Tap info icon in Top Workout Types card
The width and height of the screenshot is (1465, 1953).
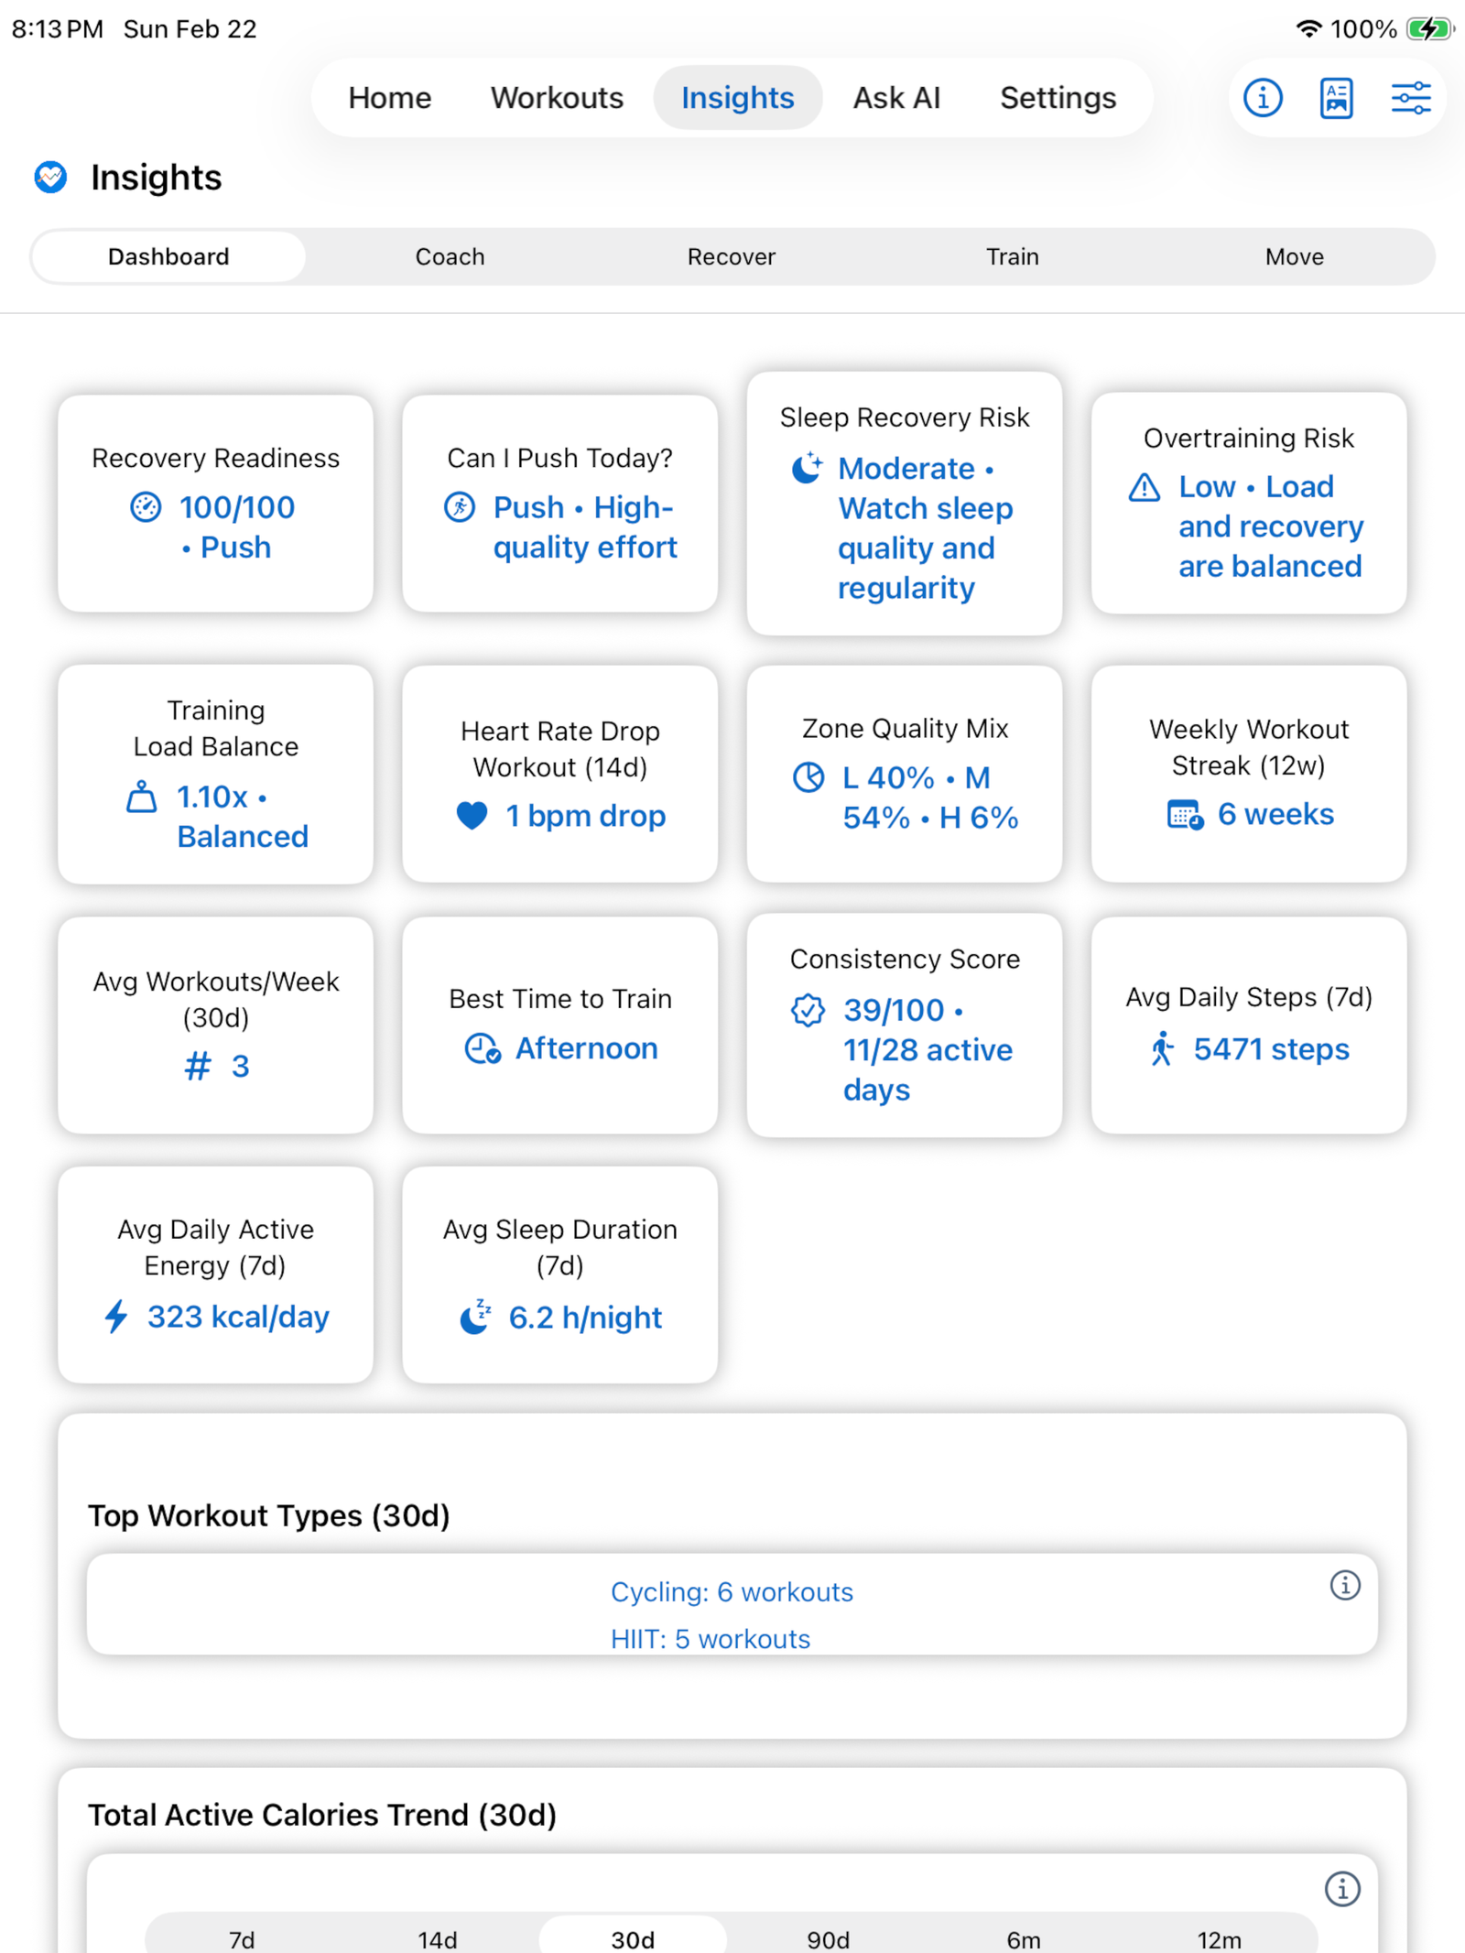[1344, 1585]
